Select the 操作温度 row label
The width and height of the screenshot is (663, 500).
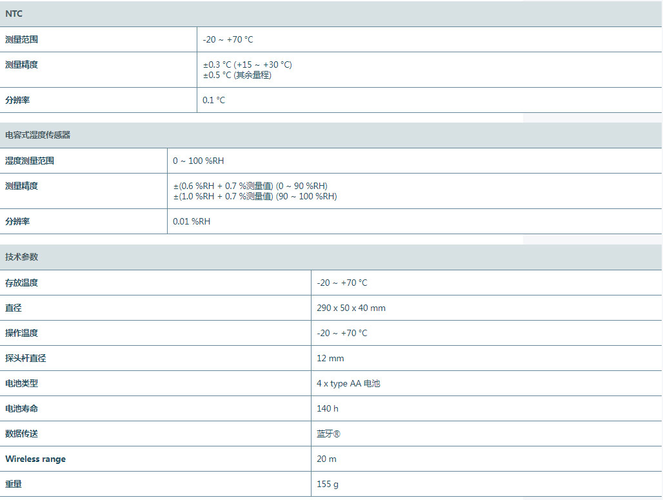pyautogui.click(x=22, y=333)
